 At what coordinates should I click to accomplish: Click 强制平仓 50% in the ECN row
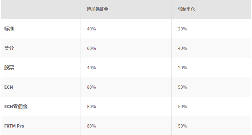[x=183, y=87]
